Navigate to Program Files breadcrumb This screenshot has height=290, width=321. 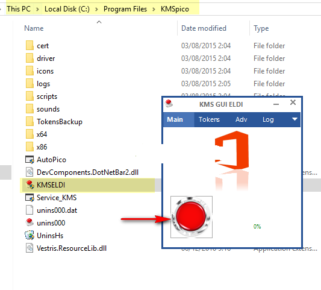125,9
